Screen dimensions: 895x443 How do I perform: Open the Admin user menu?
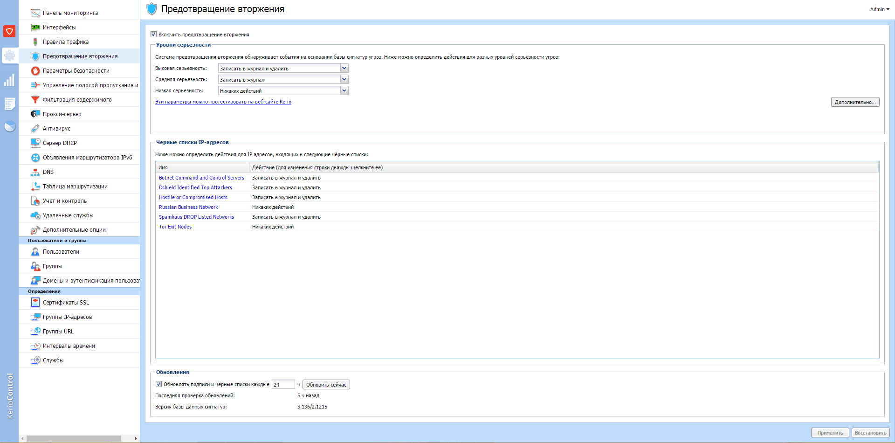(x=879, y=9)
